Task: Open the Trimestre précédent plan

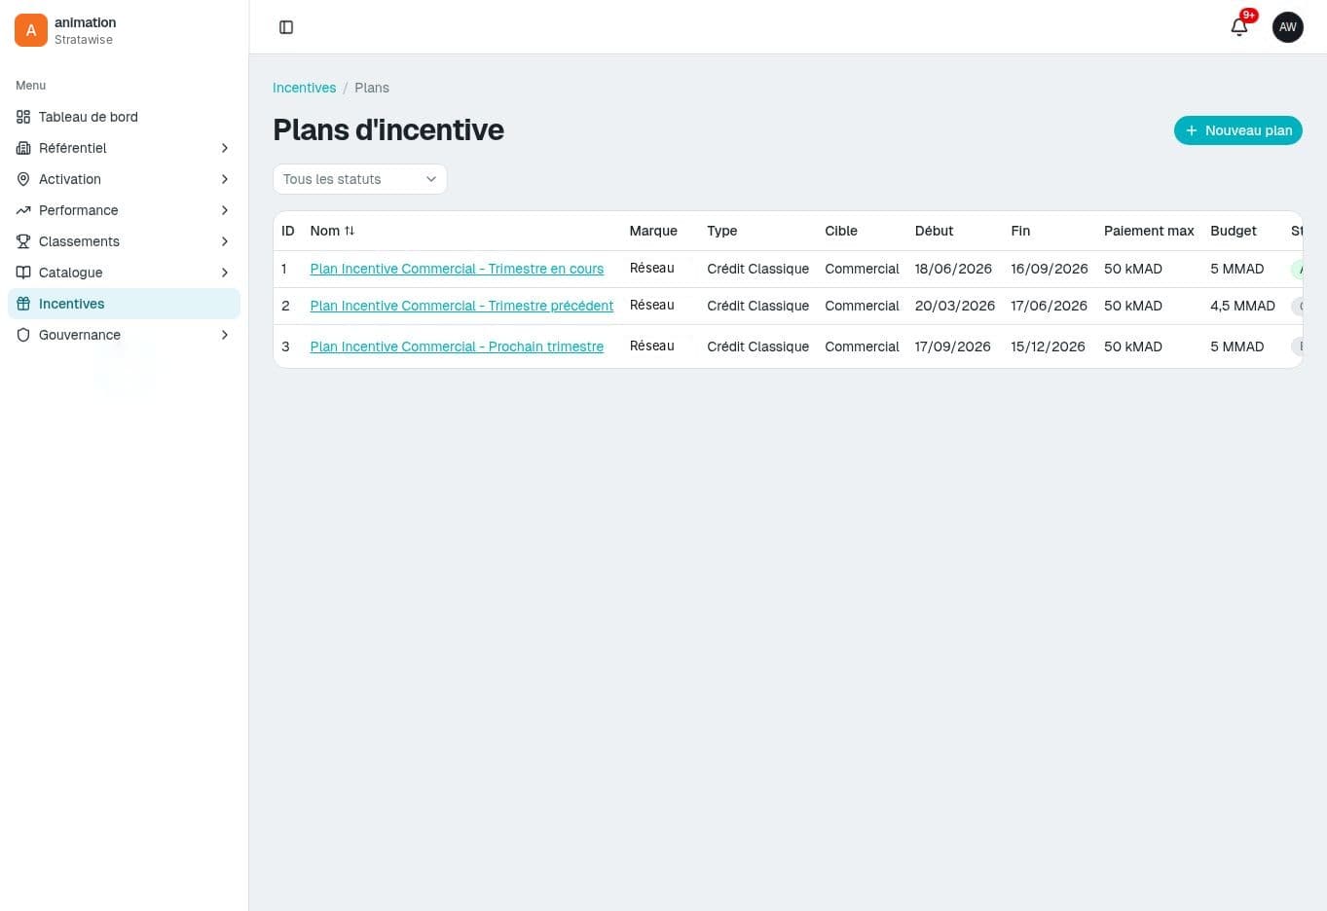Action: pyautogui.click(x=461, y=306)
